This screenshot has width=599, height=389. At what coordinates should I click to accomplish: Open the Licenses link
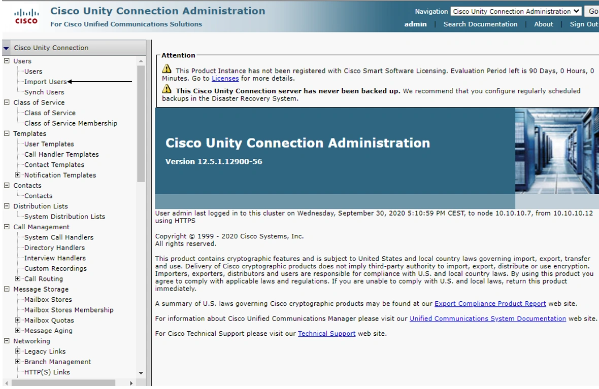pos(225,78)
